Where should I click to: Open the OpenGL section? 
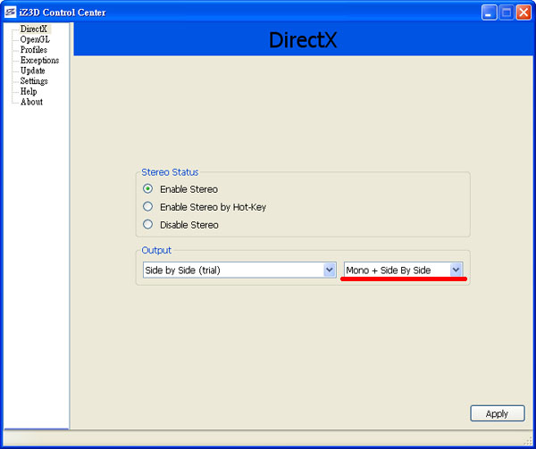(35, 39)
